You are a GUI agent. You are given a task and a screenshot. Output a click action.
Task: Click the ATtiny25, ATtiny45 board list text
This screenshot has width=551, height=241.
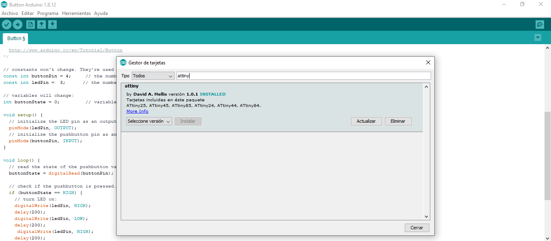[x=194, y=106]
